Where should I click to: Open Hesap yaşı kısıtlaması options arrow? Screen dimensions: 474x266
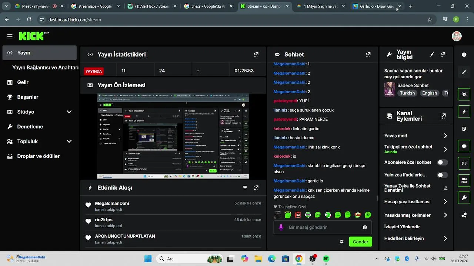click(x=445, y=202)
